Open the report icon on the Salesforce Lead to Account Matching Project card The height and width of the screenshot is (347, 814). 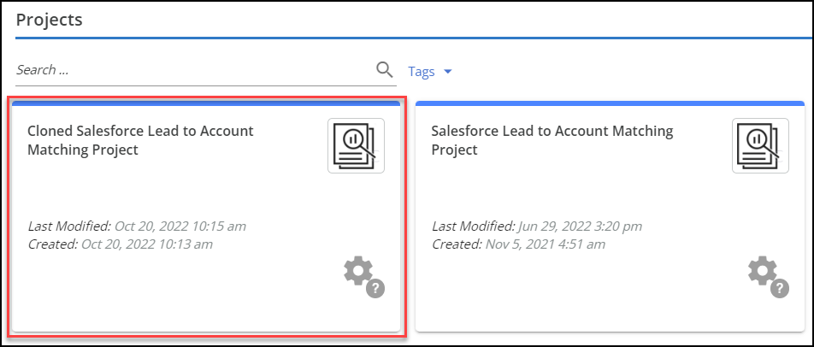pyautogui.click(x=760, y=146)
